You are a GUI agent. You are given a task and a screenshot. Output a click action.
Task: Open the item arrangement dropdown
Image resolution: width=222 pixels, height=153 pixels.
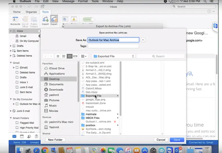coord(84,56)
